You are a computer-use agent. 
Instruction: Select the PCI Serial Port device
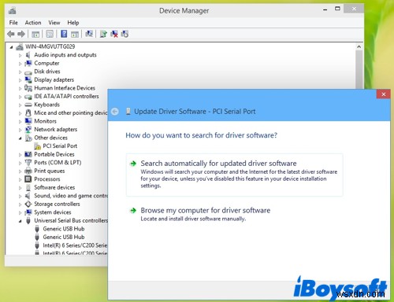click(60, 146)
